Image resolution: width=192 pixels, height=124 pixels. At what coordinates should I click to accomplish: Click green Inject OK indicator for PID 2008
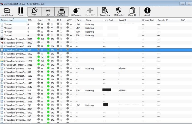[39, 39]
